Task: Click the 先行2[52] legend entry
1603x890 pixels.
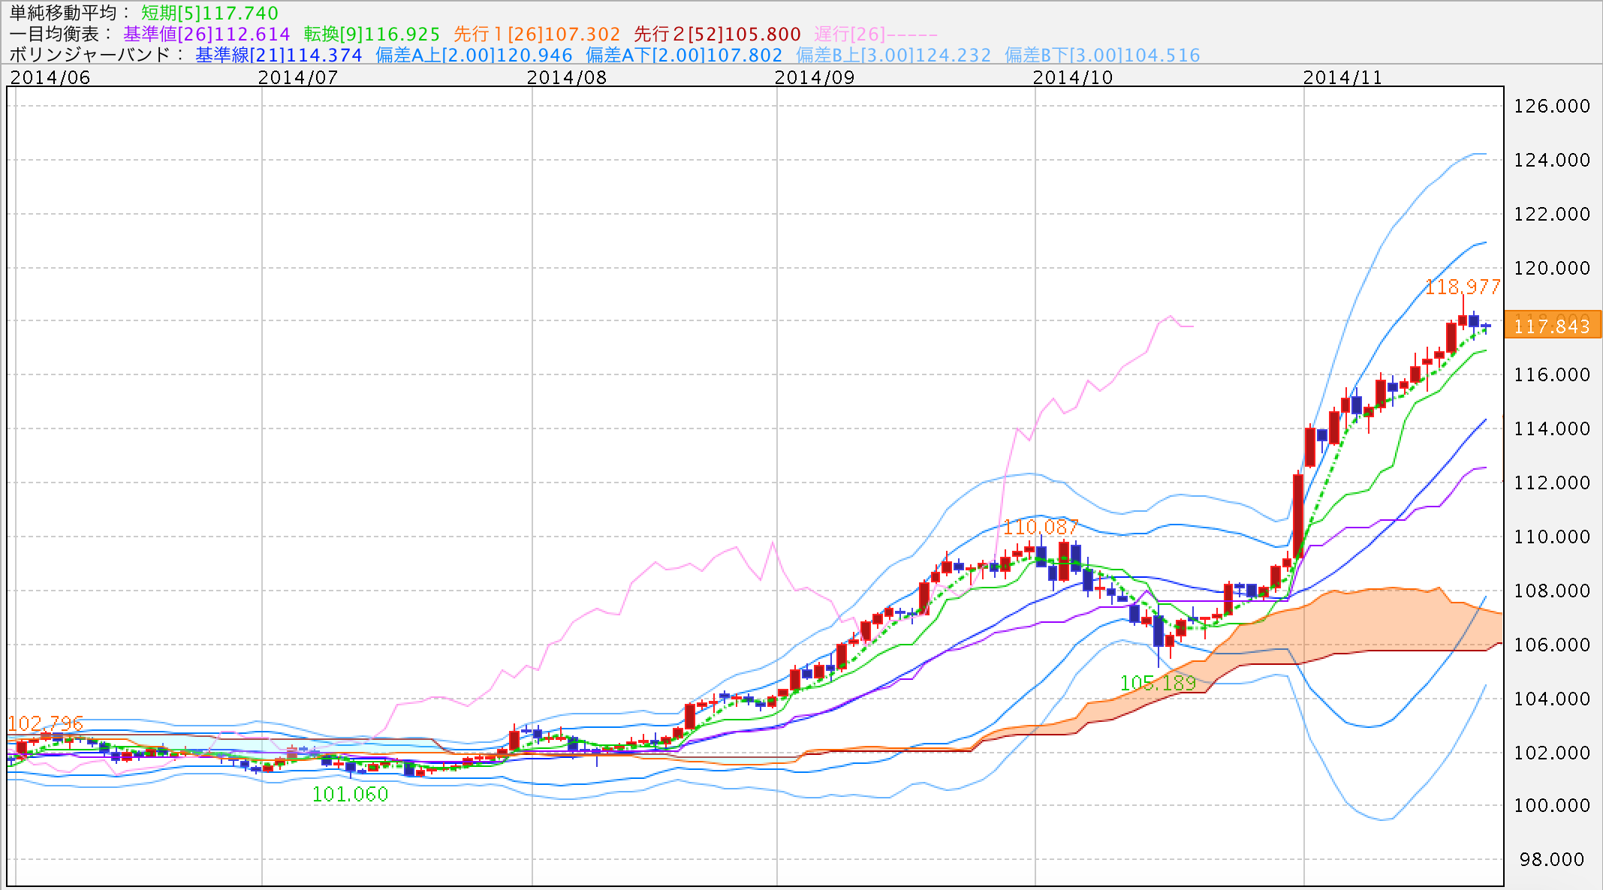Action: [717, 34]
